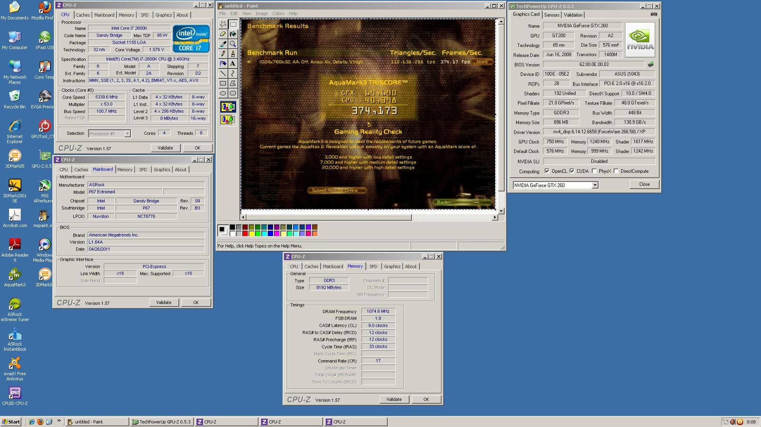This screenshot has height=427, width=761.
Task: Open the MSI Afterburner desktop shortcut
Action: point(45,190)
